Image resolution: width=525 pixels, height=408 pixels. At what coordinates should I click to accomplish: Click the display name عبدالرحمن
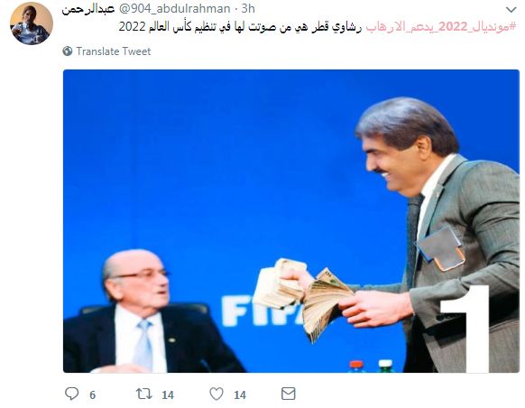(88, 9)
